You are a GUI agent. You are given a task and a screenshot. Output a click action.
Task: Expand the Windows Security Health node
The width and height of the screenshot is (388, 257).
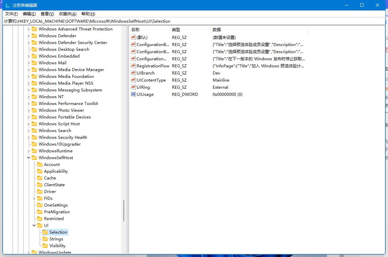[29, 137]
